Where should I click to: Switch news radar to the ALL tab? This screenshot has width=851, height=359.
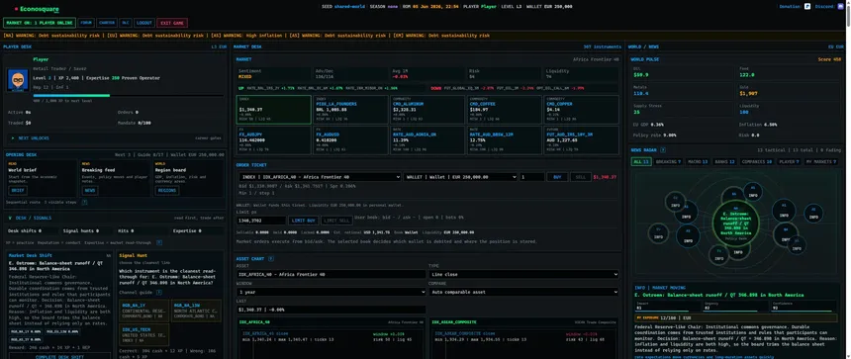click(x=641, y=161)
